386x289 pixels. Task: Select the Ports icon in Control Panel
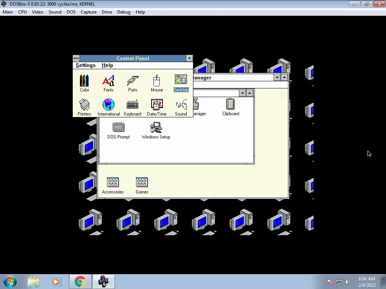133,83
